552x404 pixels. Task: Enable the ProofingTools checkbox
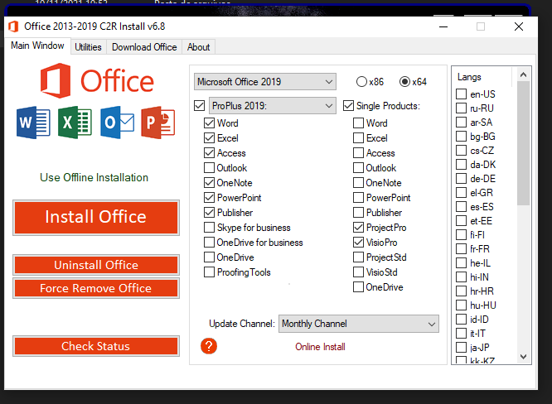click(x=209, y=272)
